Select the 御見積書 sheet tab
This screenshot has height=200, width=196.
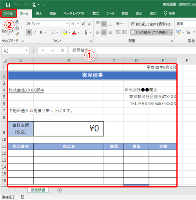[38, 190]
